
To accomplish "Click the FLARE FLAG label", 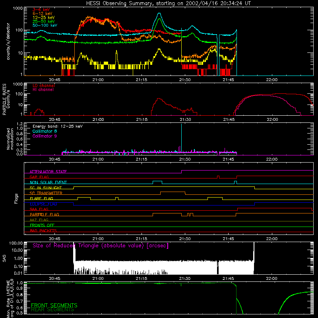I will click(41, 198).
